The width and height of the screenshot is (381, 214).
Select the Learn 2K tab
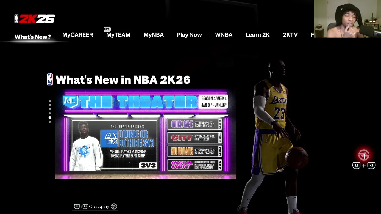point(257,35)
